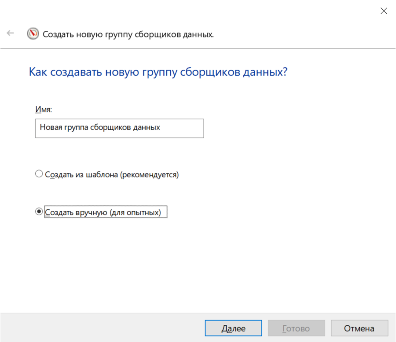The height and width of the screenshot is (342, 396).
Task: Focus the "Имя" text input field
Action: pyautogui.click(x=119, y=128)
